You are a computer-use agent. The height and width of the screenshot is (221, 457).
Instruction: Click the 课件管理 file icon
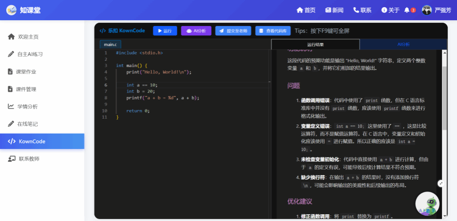click(x=11, y=89)
